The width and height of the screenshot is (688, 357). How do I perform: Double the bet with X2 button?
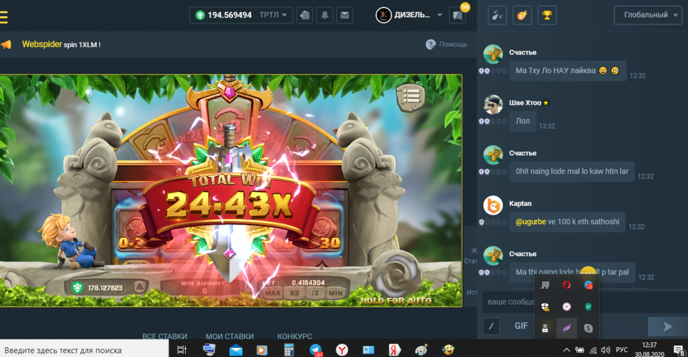coord(294,293)
